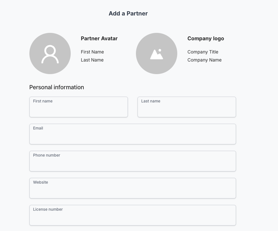The image size is (278, 231).
Task: Select the Phone number text box
Action: pos(132,163)
